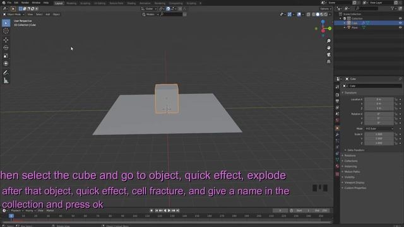This screenshot has width=404, height=227.
Task: Expand the Custom Properties panel
Action: [355, 188]
